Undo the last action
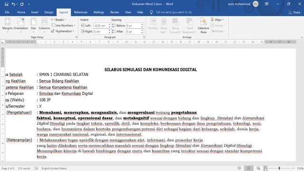Image resolution: width=304 pixels, height=171 pixels. click(x=13, y=4)
